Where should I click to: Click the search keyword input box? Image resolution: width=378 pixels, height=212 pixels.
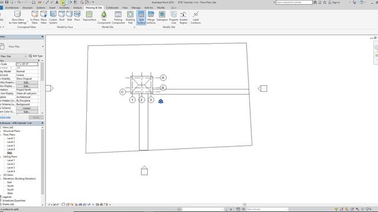pos(294,2)
